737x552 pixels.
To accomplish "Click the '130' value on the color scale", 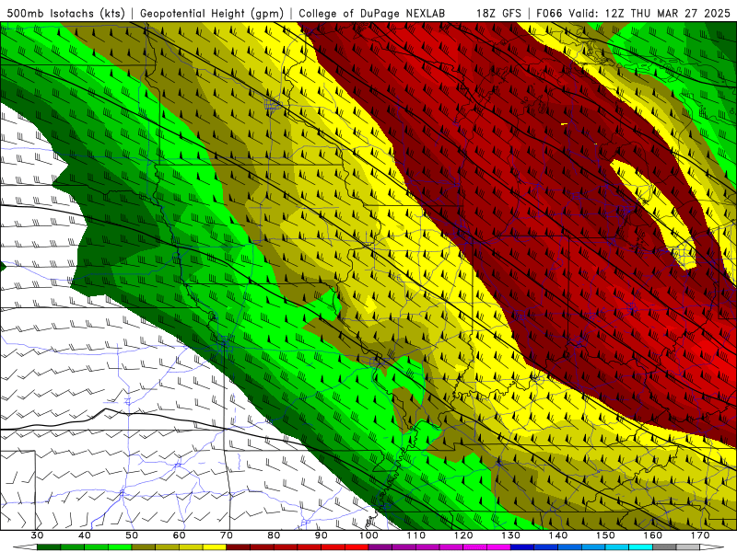I will tap(511, 535).
